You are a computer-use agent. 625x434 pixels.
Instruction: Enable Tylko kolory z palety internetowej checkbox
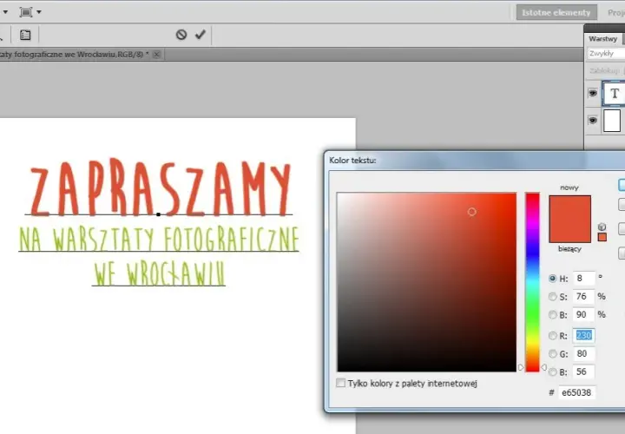coord(340,383)
